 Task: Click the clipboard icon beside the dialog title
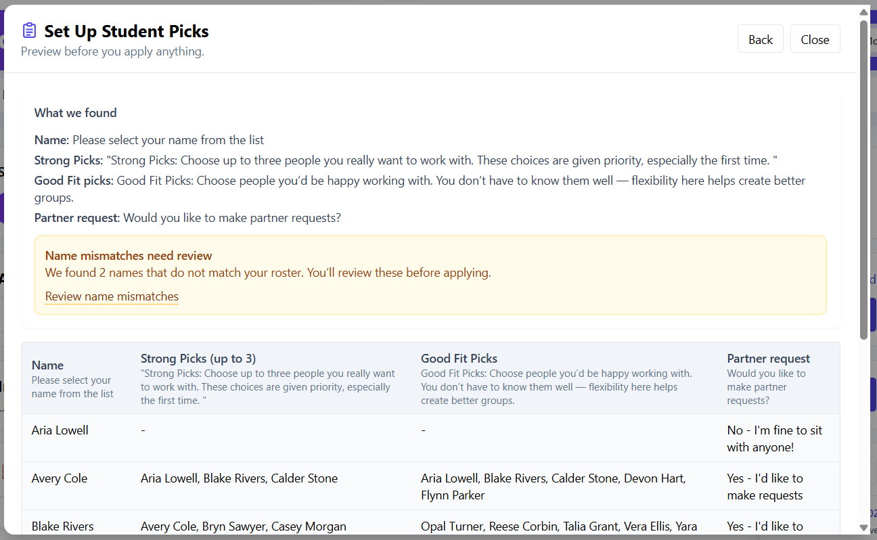click(28, 30)
